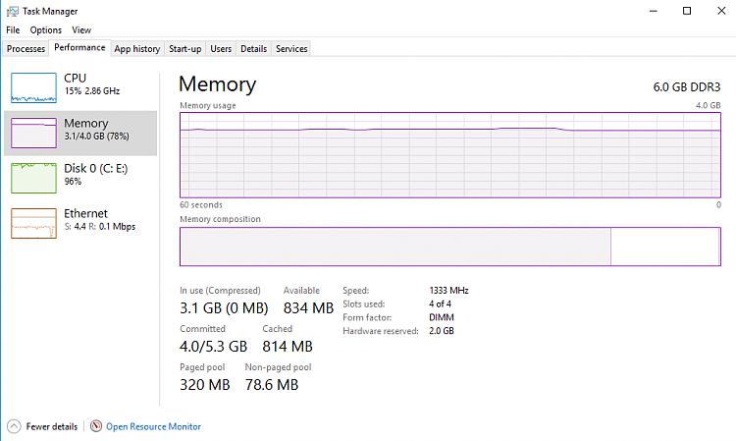Select the Disk 0 mini graph thumbnail
The height and width of the screenshot is (441, 736).
33,178
